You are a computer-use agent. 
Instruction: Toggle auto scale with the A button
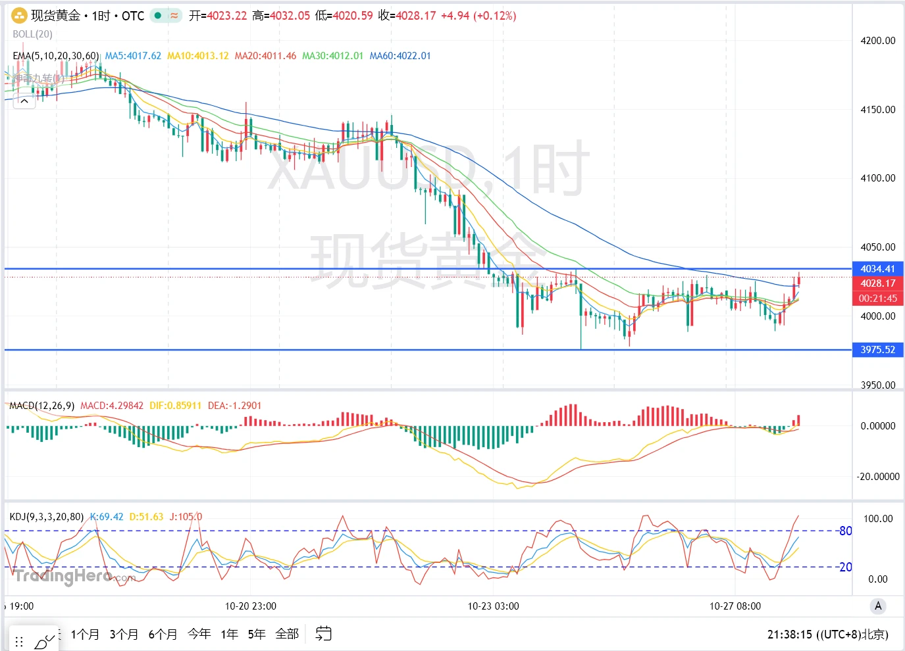pos(878,606)
